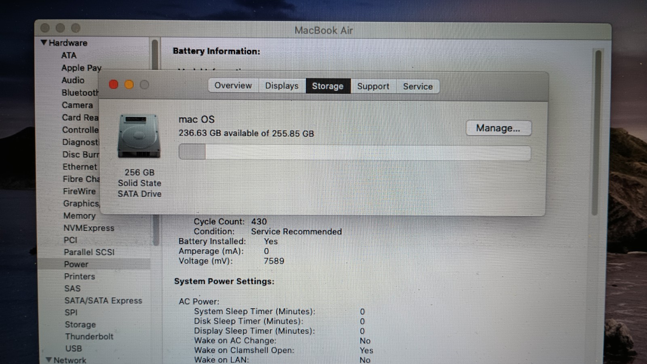The image size is (647, 364).
Task: Click the storage usage bar
Action: tap(355, 153)
